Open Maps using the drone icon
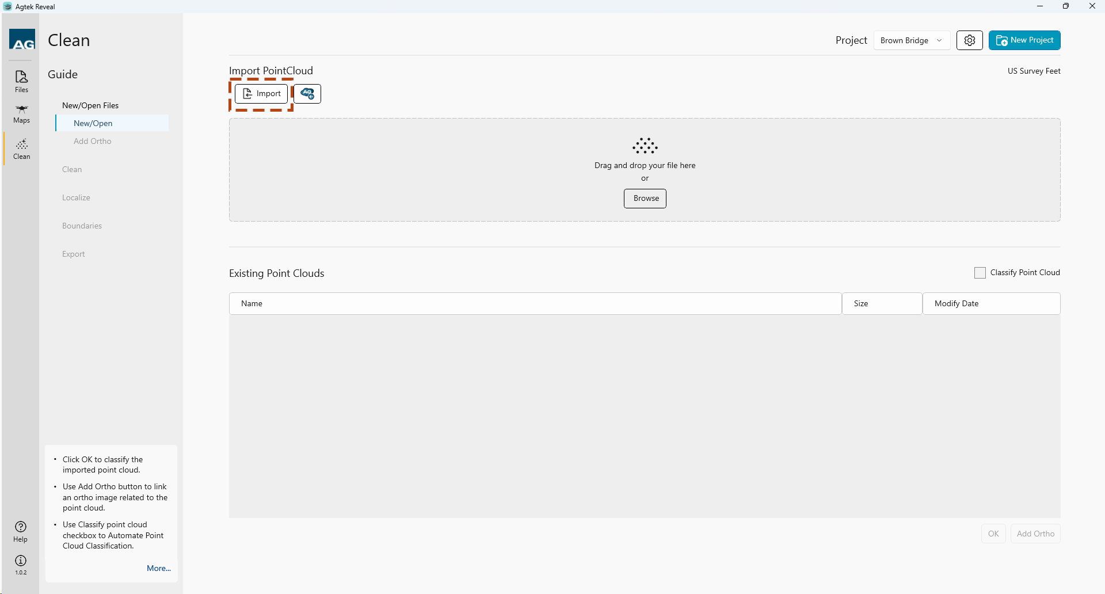1105x594 pixels. (x=21, y=113)
